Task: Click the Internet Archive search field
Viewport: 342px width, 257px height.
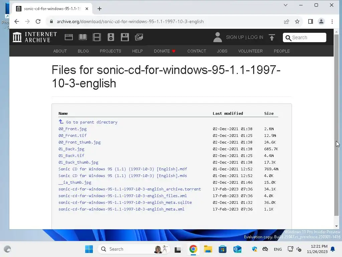Action: 305,37
